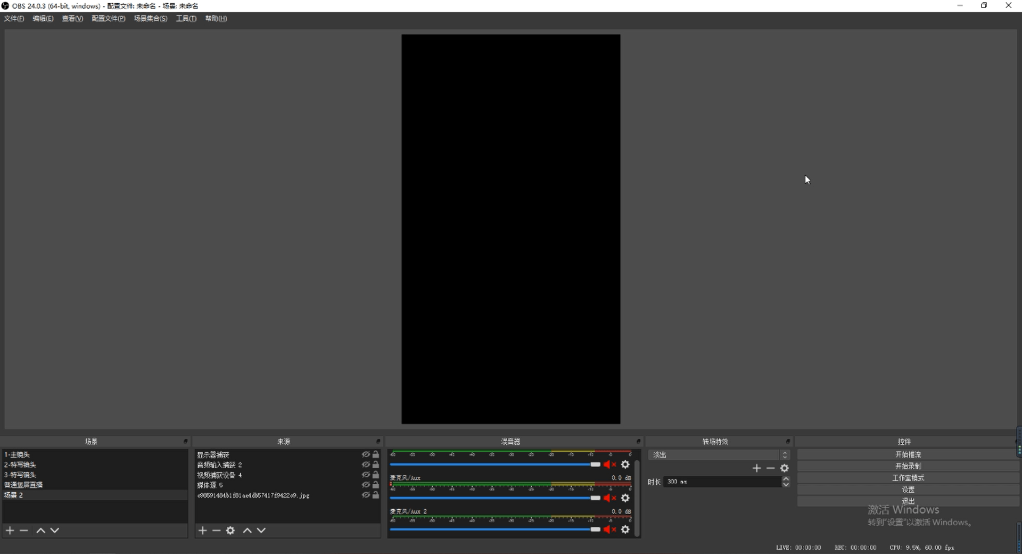This screenshot has height=554, width=1022.
Task: Enable 工作室模式 studio mode
Action: tap(908, 478)
